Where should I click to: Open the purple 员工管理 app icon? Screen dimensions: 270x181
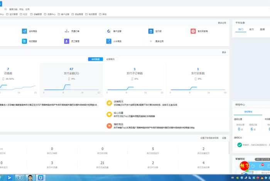[66, 41]
